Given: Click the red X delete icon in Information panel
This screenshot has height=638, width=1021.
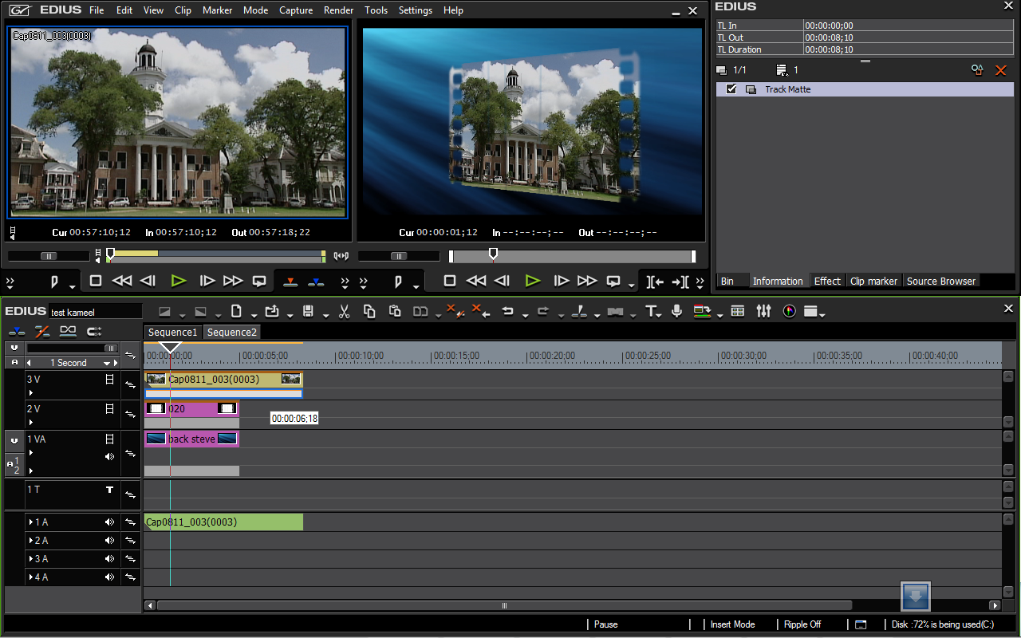Looking at the screenshot, I should coord(1000,70).
